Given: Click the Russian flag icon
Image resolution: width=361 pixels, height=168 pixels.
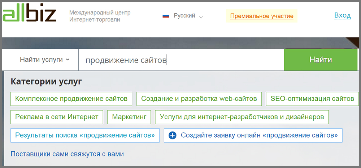Looking at the screenshot, I should click(x=166, y=16).
